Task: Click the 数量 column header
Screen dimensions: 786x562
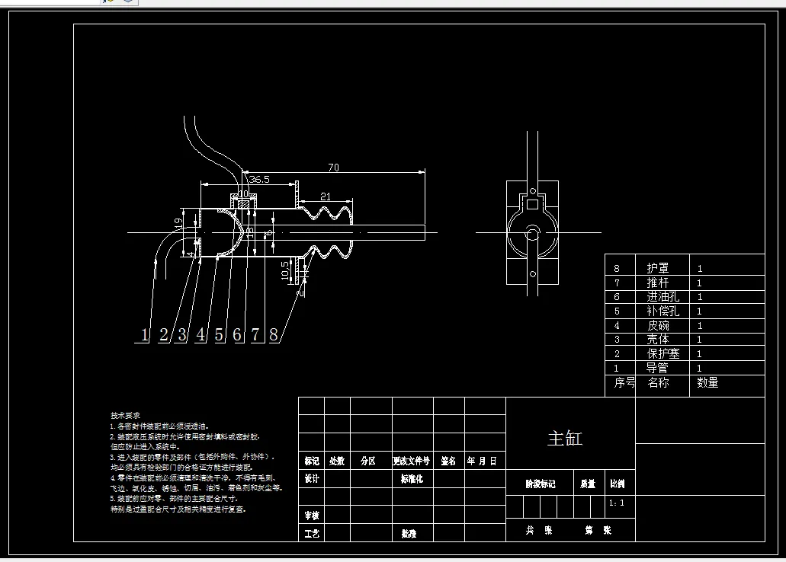Action: (707, 383)
